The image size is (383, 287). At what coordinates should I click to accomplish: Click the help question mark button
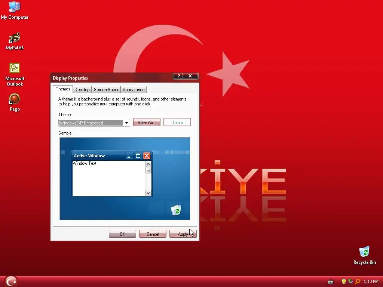coord(178,76)
